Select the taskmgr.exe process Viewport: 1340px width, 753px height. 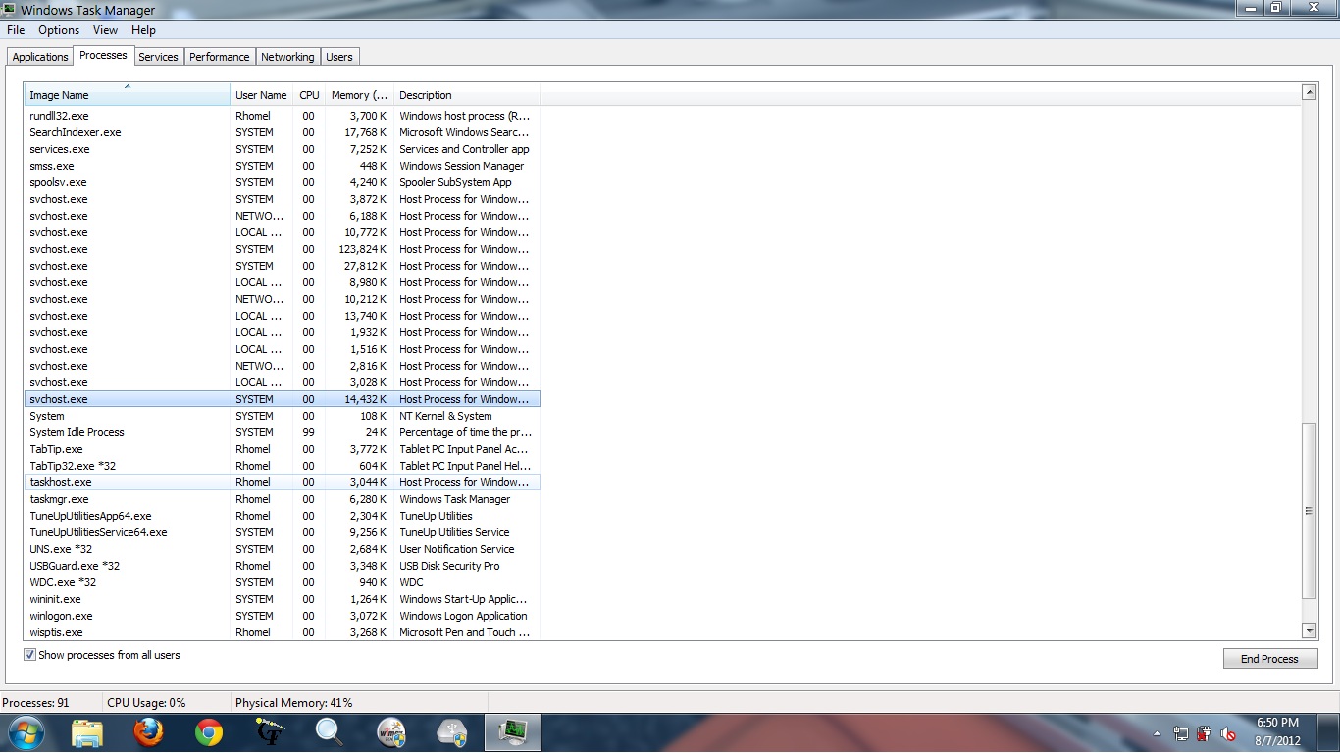pos(282,499)
